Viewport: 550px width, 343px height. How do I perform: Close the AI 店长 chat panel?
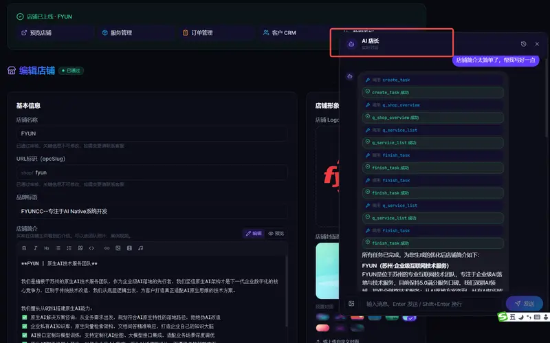(x=537, y=44)
